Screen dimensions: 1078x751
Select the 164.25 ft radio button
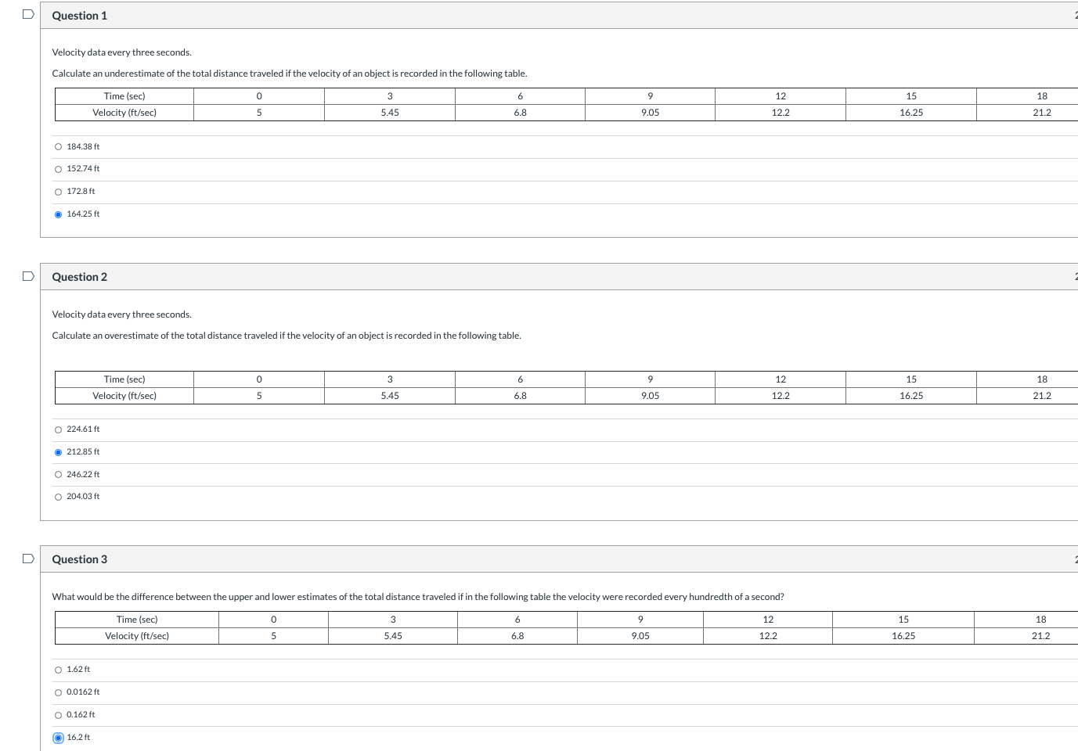coord(58,214)
